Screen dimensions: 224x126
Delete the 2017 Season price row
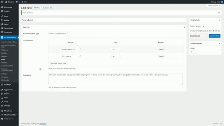click(161, 56)
